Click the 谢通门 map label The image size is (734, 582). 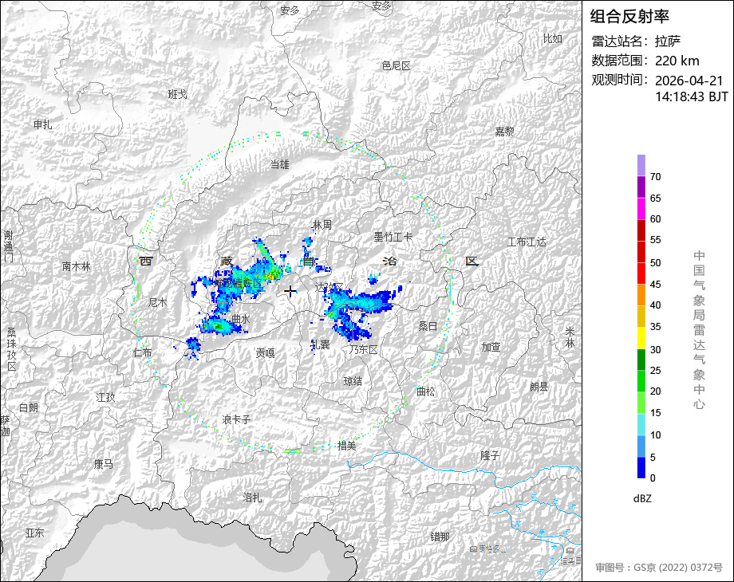pyautogui.click(x=9, y=246)
